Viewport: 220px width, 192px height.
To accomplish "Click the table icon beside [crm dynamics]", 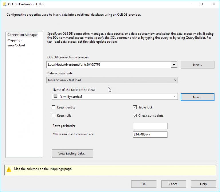I will click(55, 97).
